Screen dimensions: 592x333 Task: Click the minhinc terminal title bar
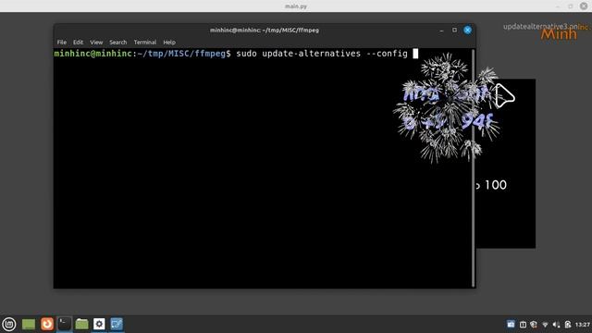(x=265, y=31)
